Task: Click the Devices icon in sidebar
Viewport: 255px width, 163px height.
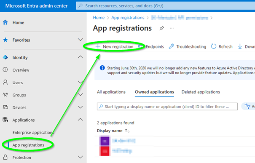Action: pos(5,107)
